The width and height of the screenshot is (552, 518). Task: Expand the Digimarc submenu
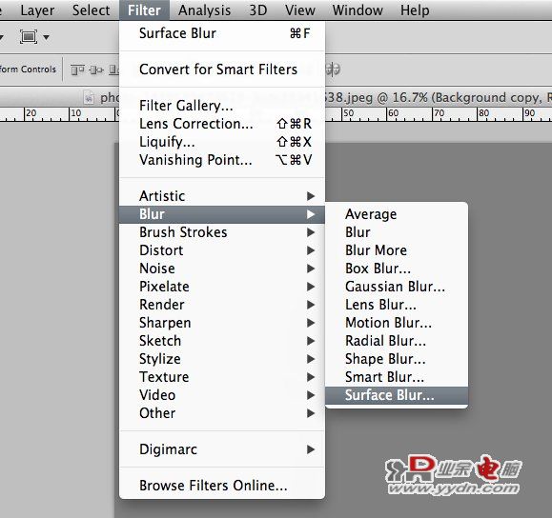click(222, 449)
